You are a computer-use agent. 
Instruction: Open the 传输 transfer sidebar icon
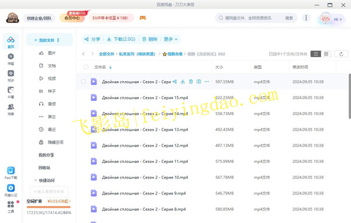coord(11,59)
